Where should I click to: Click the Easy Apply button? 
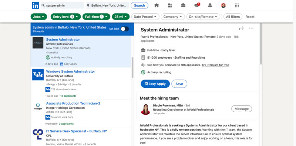click(x=155, y=84)
